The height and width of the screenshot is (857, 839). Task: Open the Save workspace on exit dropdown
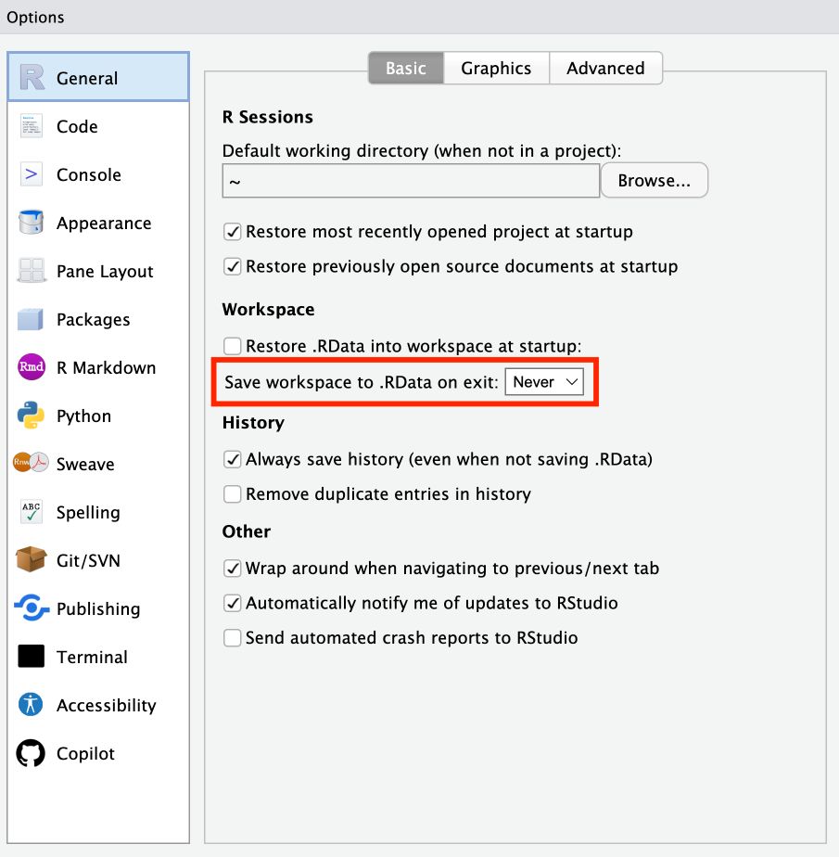tap(544, 382)
